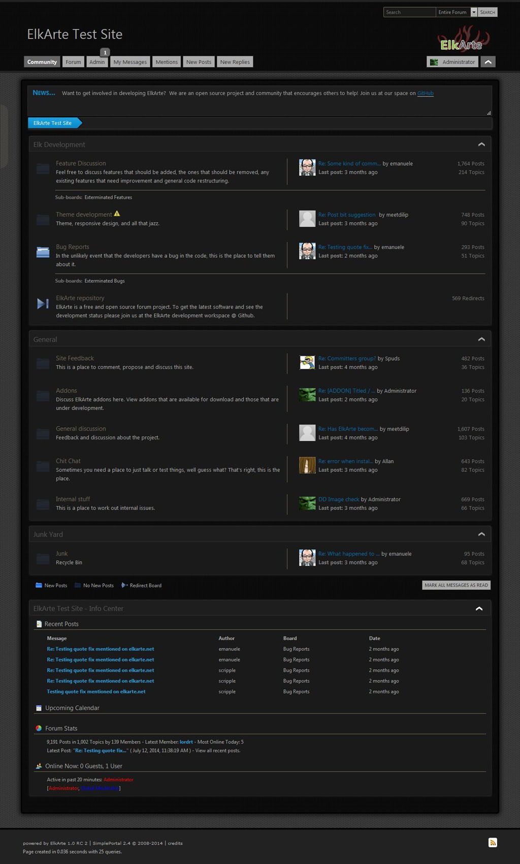The width and height of the screenshot is (520, 864).
Task: Click Spuds' avatar in Site Feedback row
Action: (307, 362)
